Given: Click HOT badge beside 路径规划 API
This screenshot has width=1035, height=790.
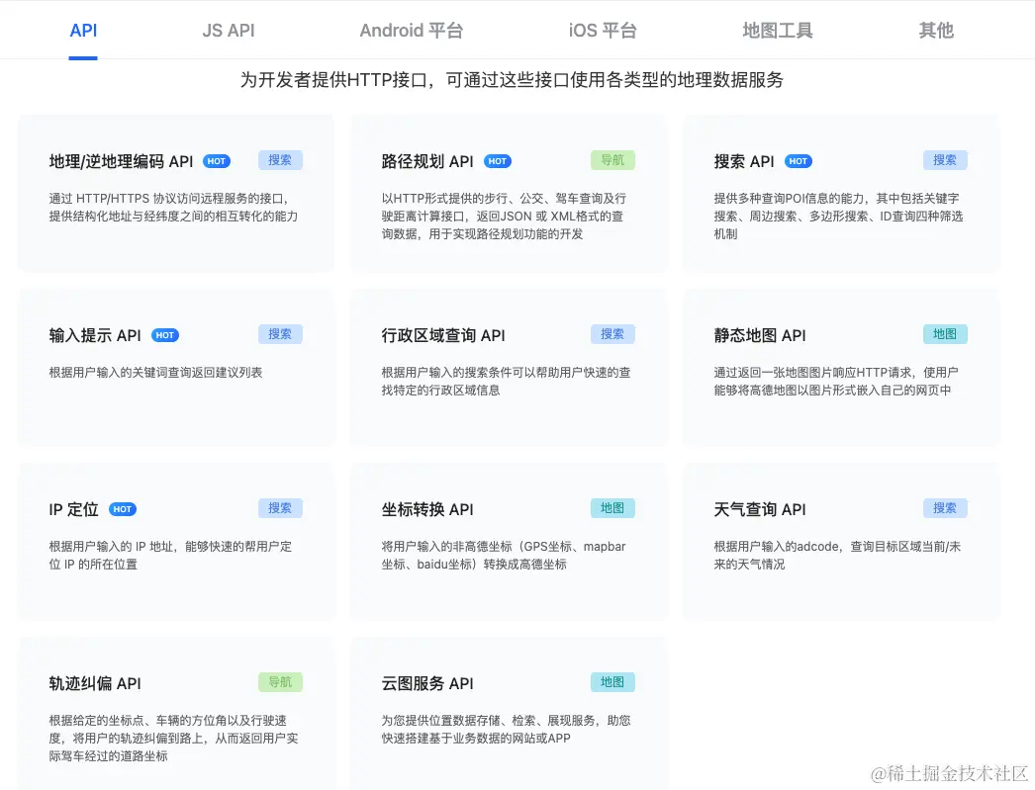Looking at the screenshot, I should (x=498, y=161).
